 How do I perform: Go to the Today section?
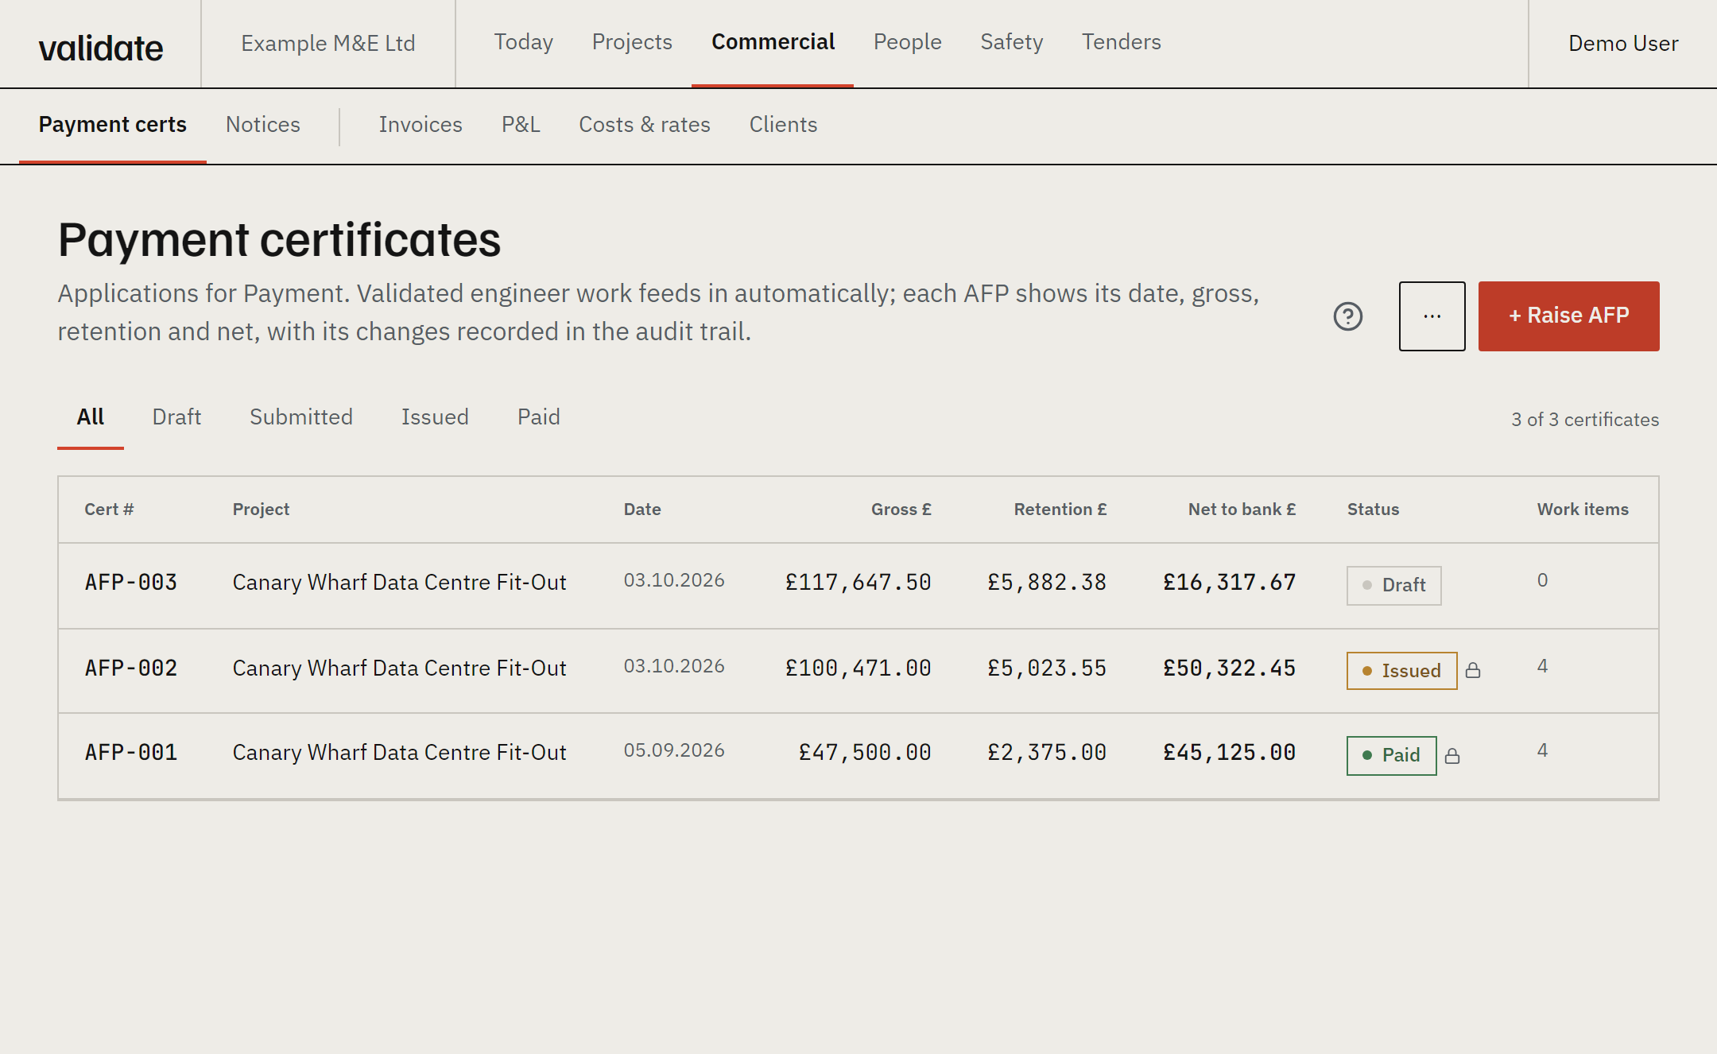tap(523, 42)
